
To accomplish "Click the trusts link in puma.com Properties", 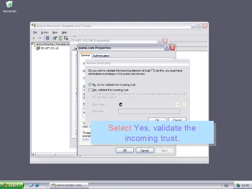I will click(x=86, y=139).
